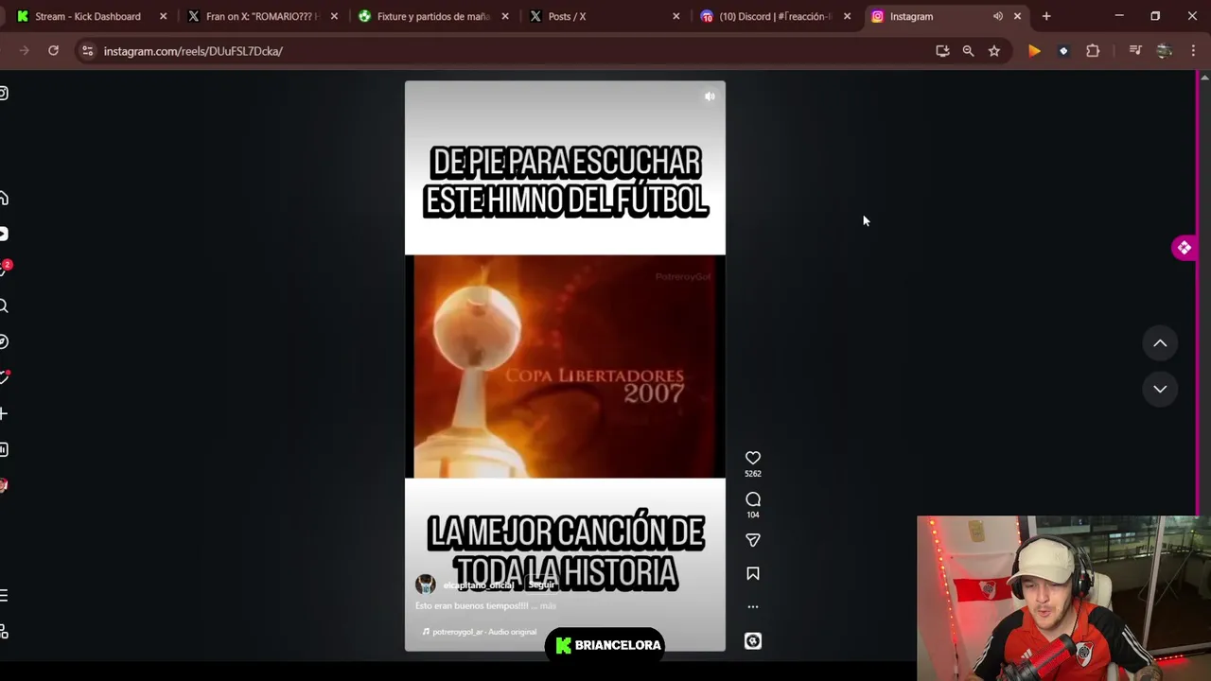Open Explore compass in sidebar
The image size is (1211, 681).
4,341
